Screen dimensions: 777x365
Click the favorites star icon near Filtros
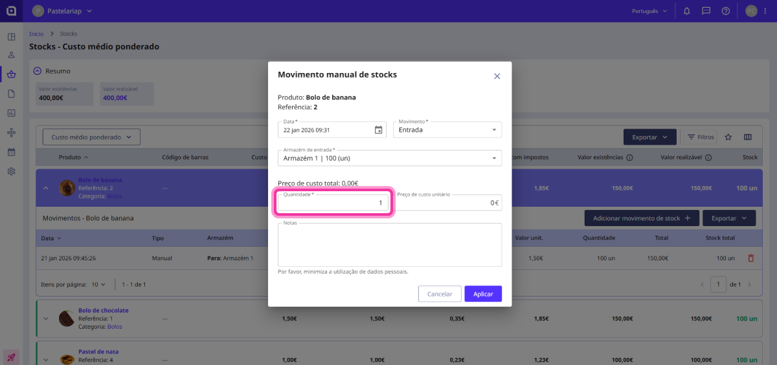point(728,137)
